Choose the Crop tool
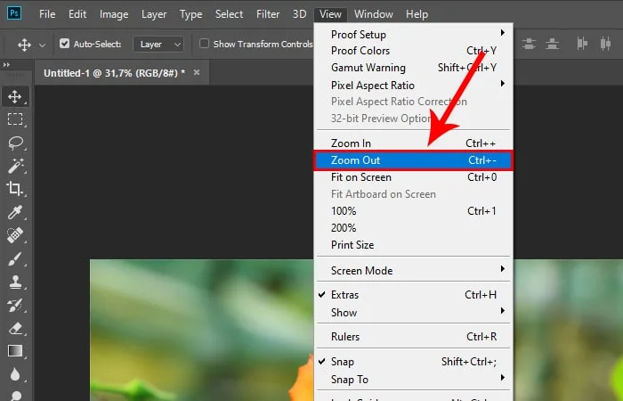 [x=15, y=189]
